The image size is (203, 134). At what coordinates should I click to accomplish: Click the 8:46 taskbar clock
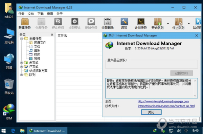pos(195,131)
